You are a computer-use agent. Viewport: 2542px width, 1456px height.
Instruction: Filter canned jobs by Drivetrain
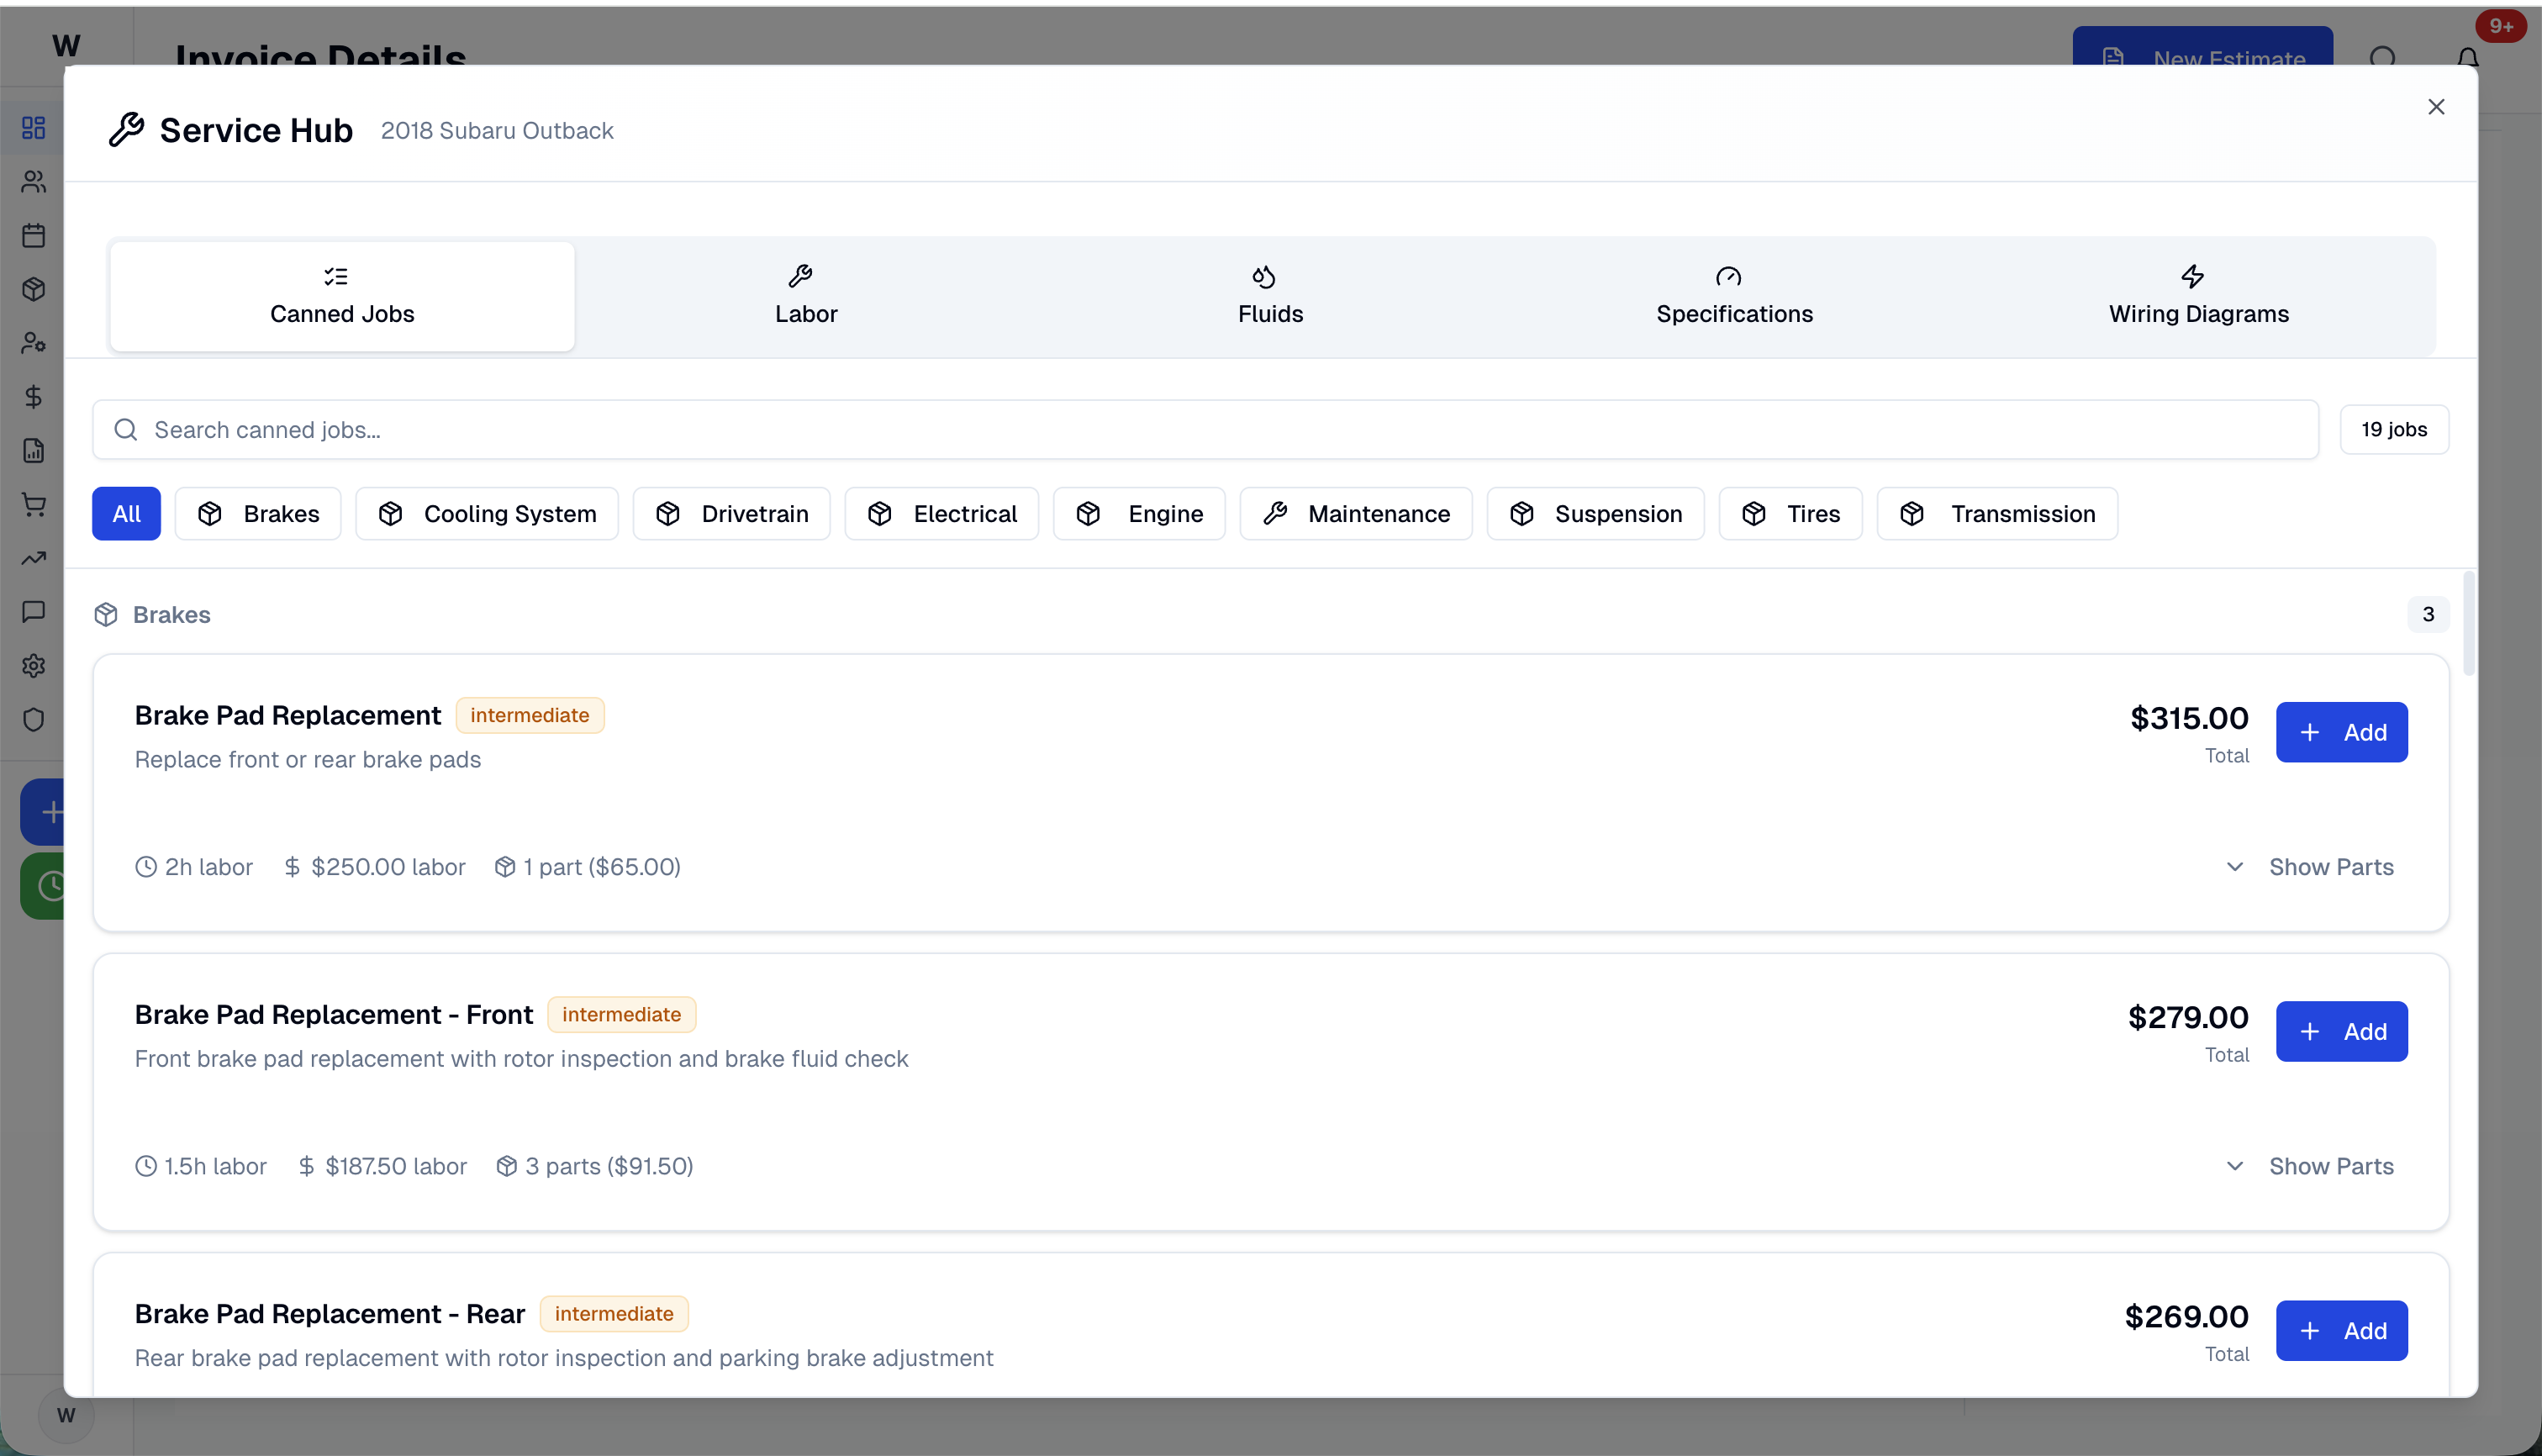tap(732, 514)
